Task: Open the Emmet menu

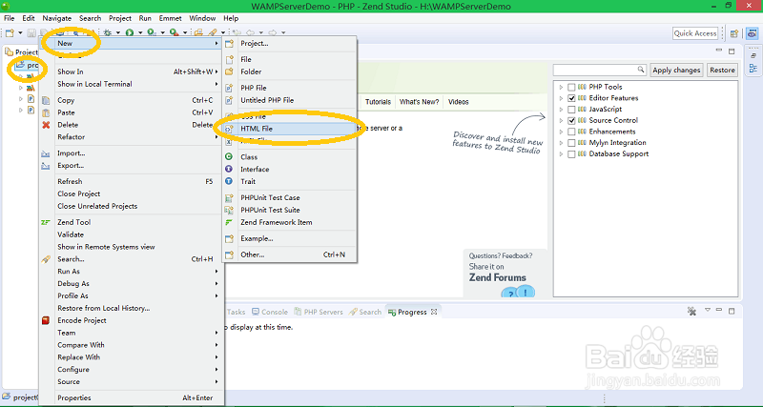Action: 171,18
